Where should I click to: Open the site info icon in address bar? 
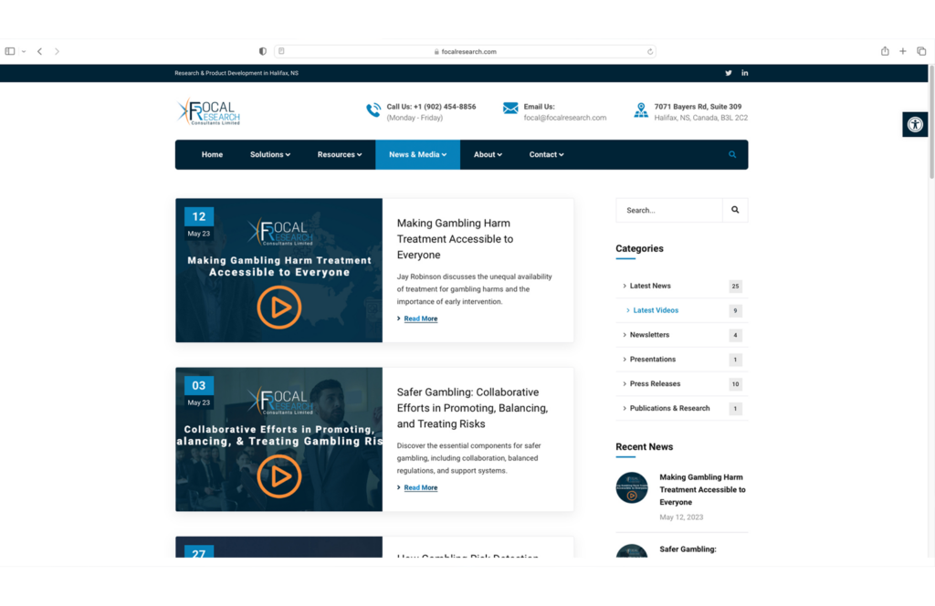pyautogui.click(x=281, y=51)
